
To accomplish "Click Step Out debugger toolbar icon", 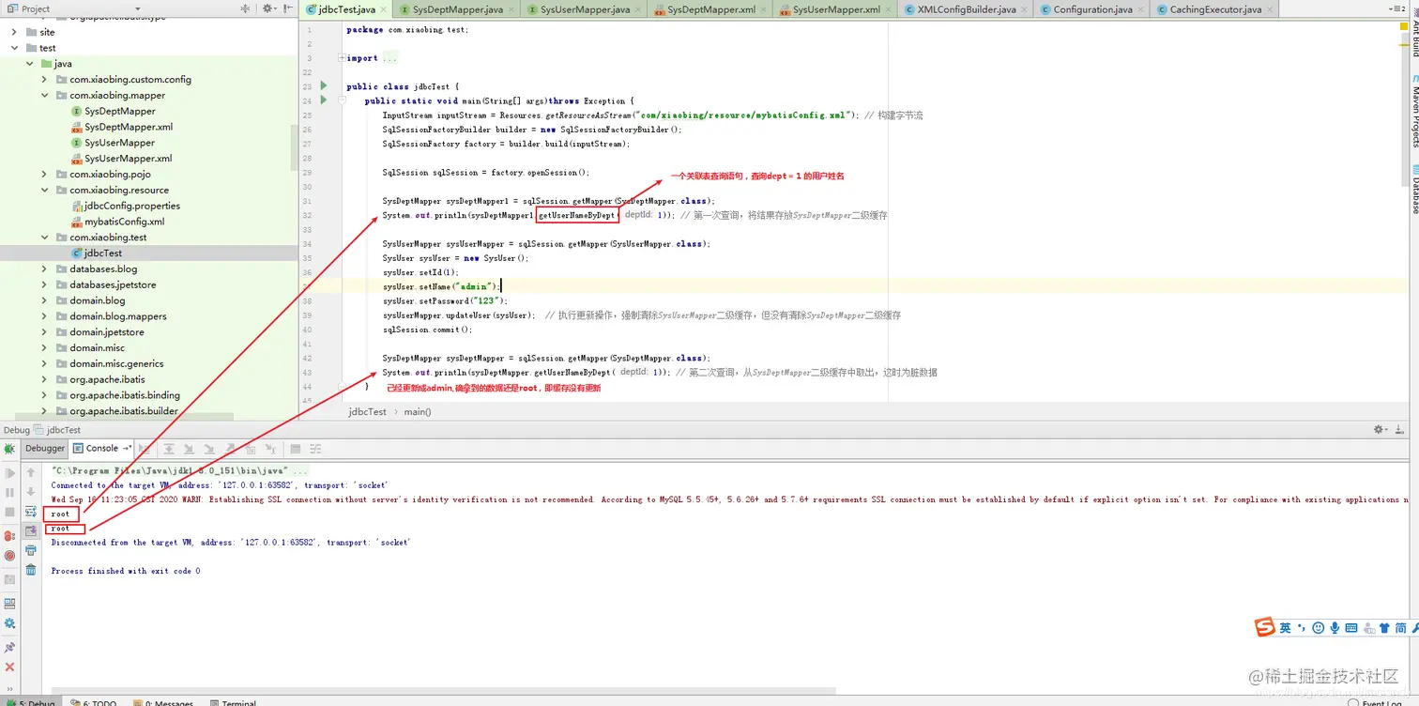I will (230, 449).
